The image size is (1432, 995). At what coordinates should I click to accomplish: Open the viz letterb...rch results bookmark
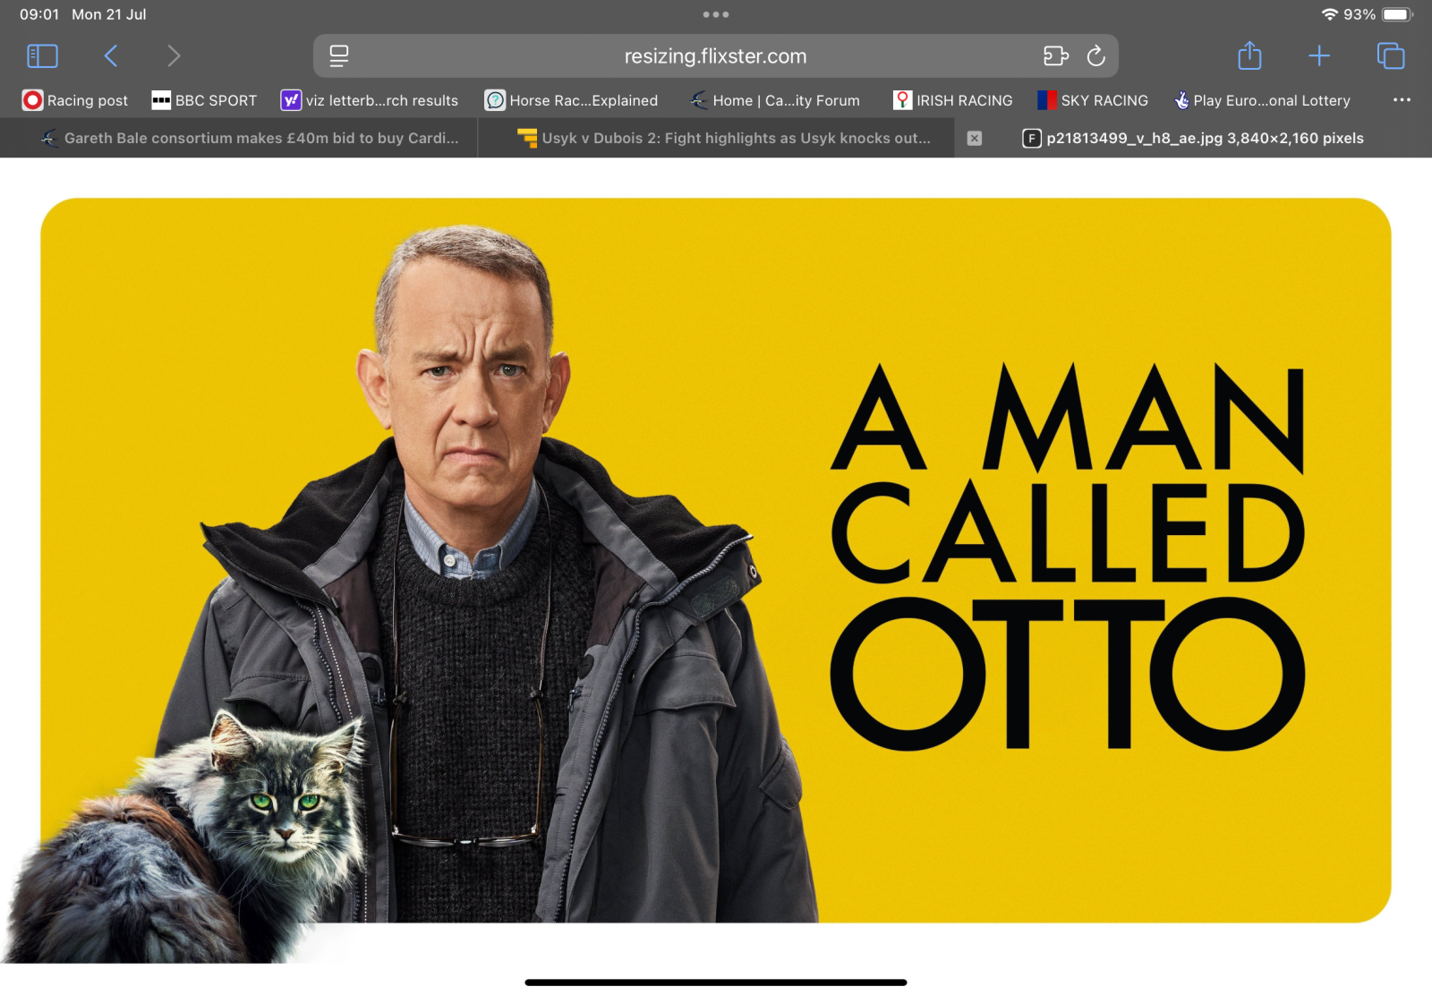click(370, 100)
